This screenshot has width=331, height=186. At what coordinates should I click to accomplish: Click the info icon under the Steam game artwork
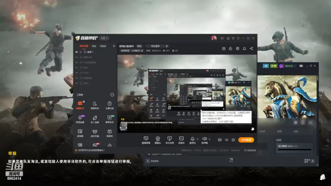[x=303, y=122]
